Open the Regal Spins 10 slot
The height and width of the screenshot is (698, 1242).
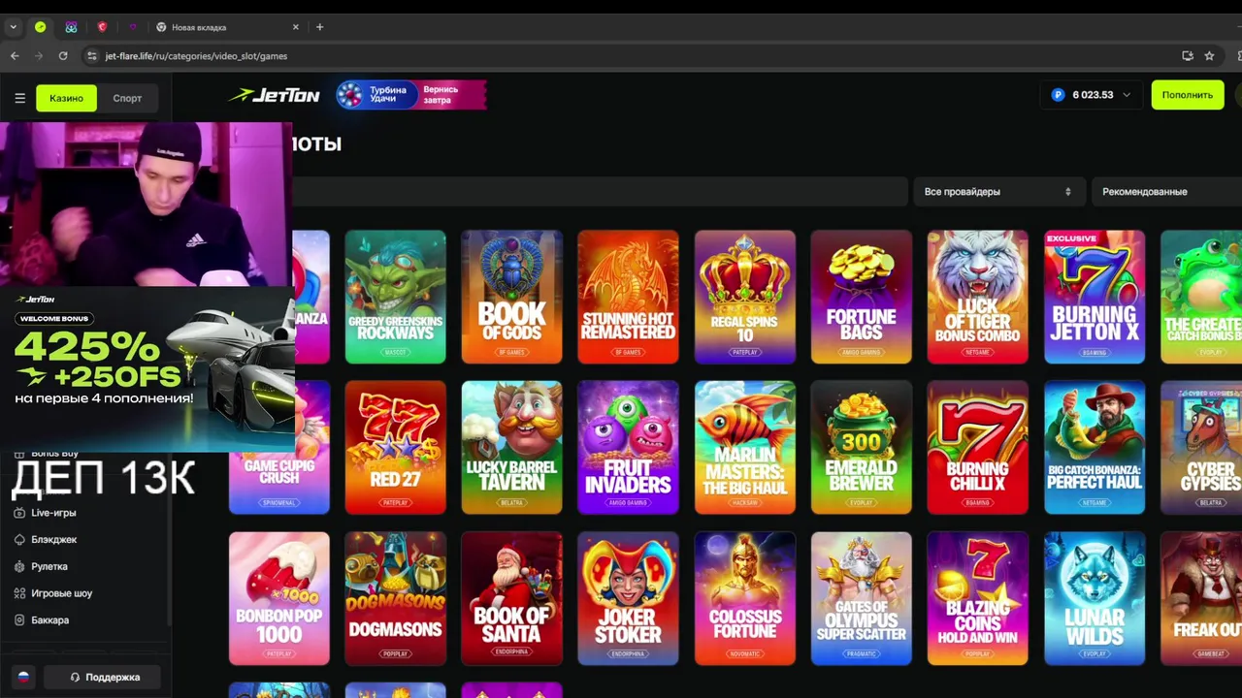tap(744, 297)
